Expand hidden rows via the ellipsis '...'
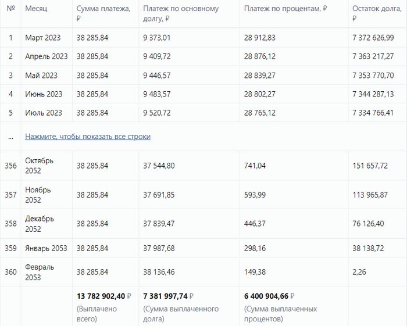The width and height of the screenshot is (407, 326). point(10,137)
